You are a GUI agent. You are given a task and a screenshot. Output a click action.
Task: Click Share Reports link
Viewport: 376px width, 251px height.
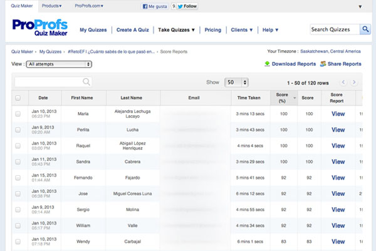[344, 64]
